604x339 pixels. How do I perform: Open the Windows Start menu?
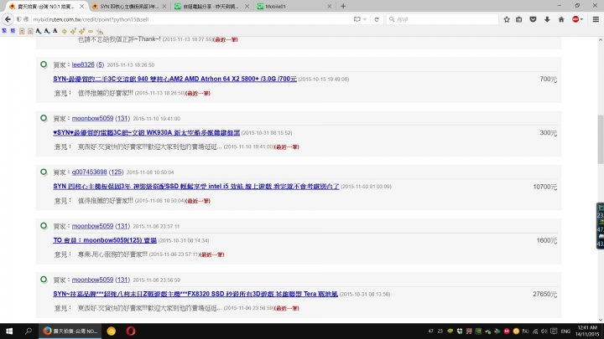(x=9, y=331)
